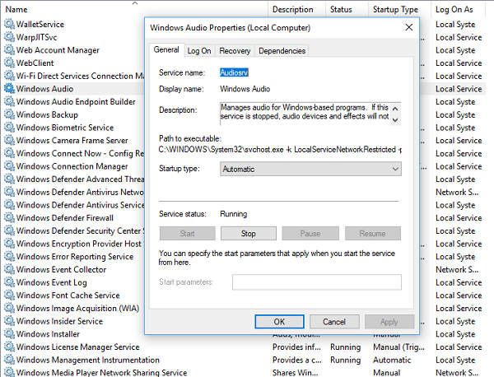Click the Windows Installer gear icon

(x=9, y=334)
